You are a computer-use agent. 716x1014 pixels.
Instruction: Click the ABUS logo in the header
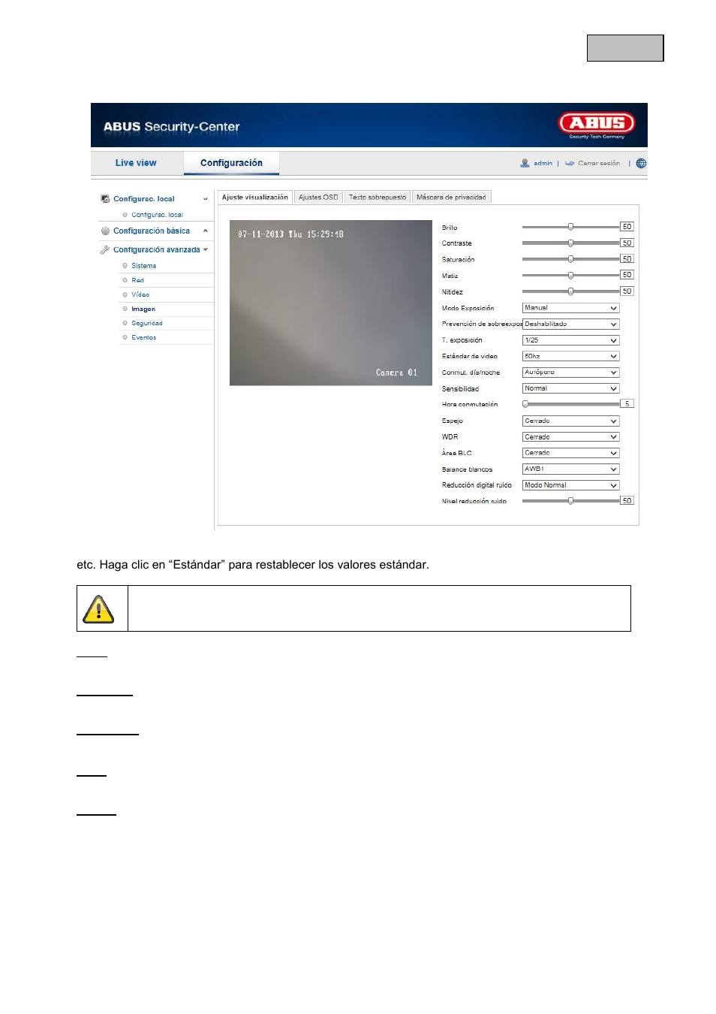(x=597, y=125)
